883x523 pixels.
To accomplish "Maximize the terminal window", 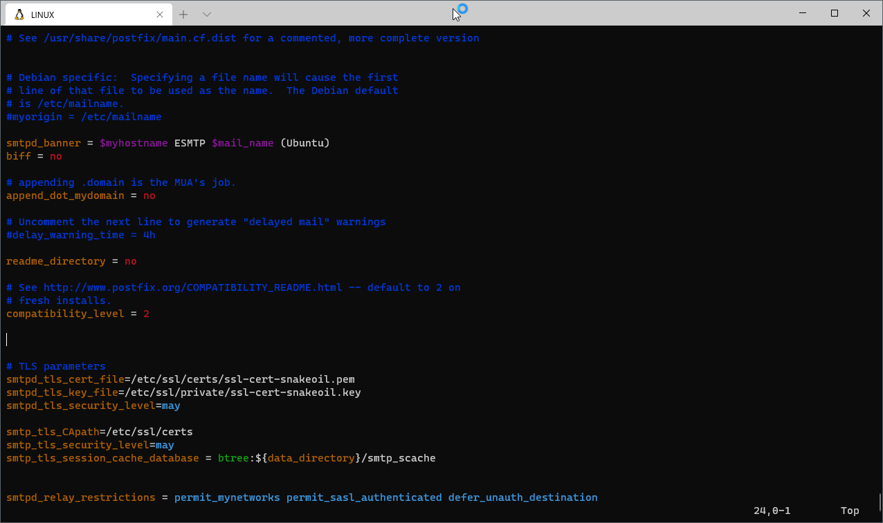I will pos(835,13).
